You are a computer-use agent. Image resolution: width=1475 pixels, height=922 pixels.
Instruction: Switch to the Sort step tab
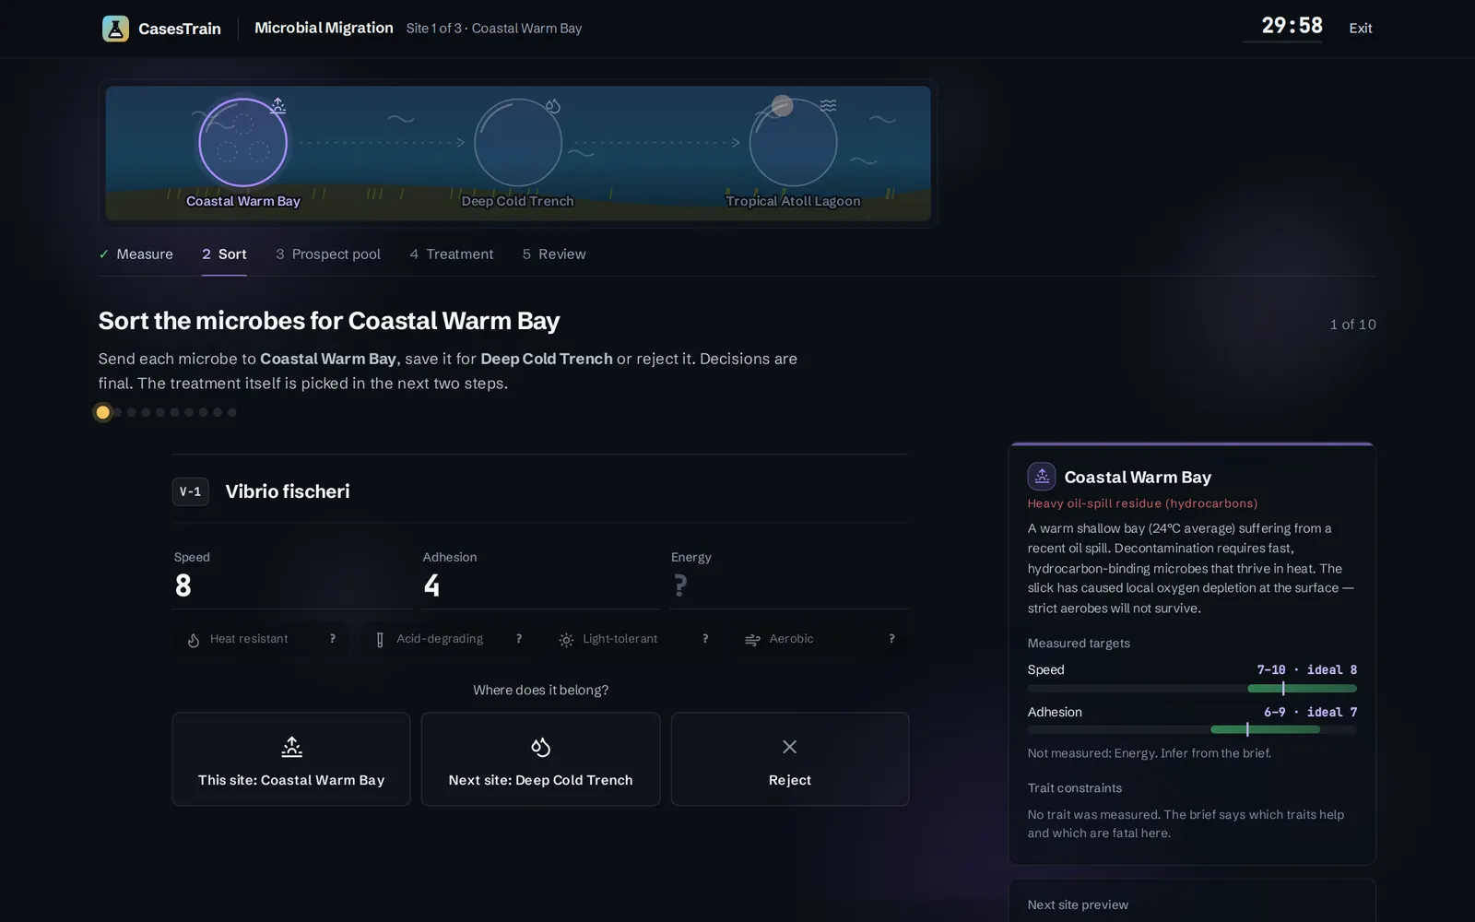[x=224, y=254]
